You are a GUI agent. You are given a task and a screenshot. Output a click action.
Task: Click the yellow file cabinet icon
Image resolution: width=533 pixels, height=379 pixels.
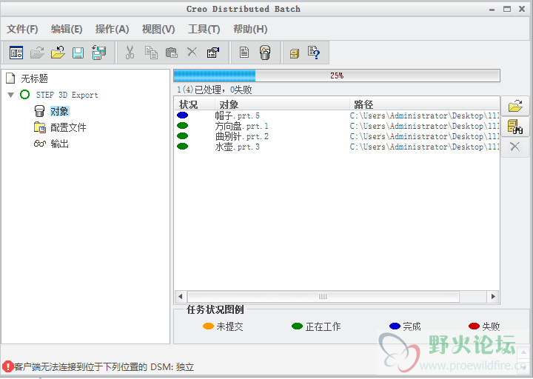[x=295, y=53]
